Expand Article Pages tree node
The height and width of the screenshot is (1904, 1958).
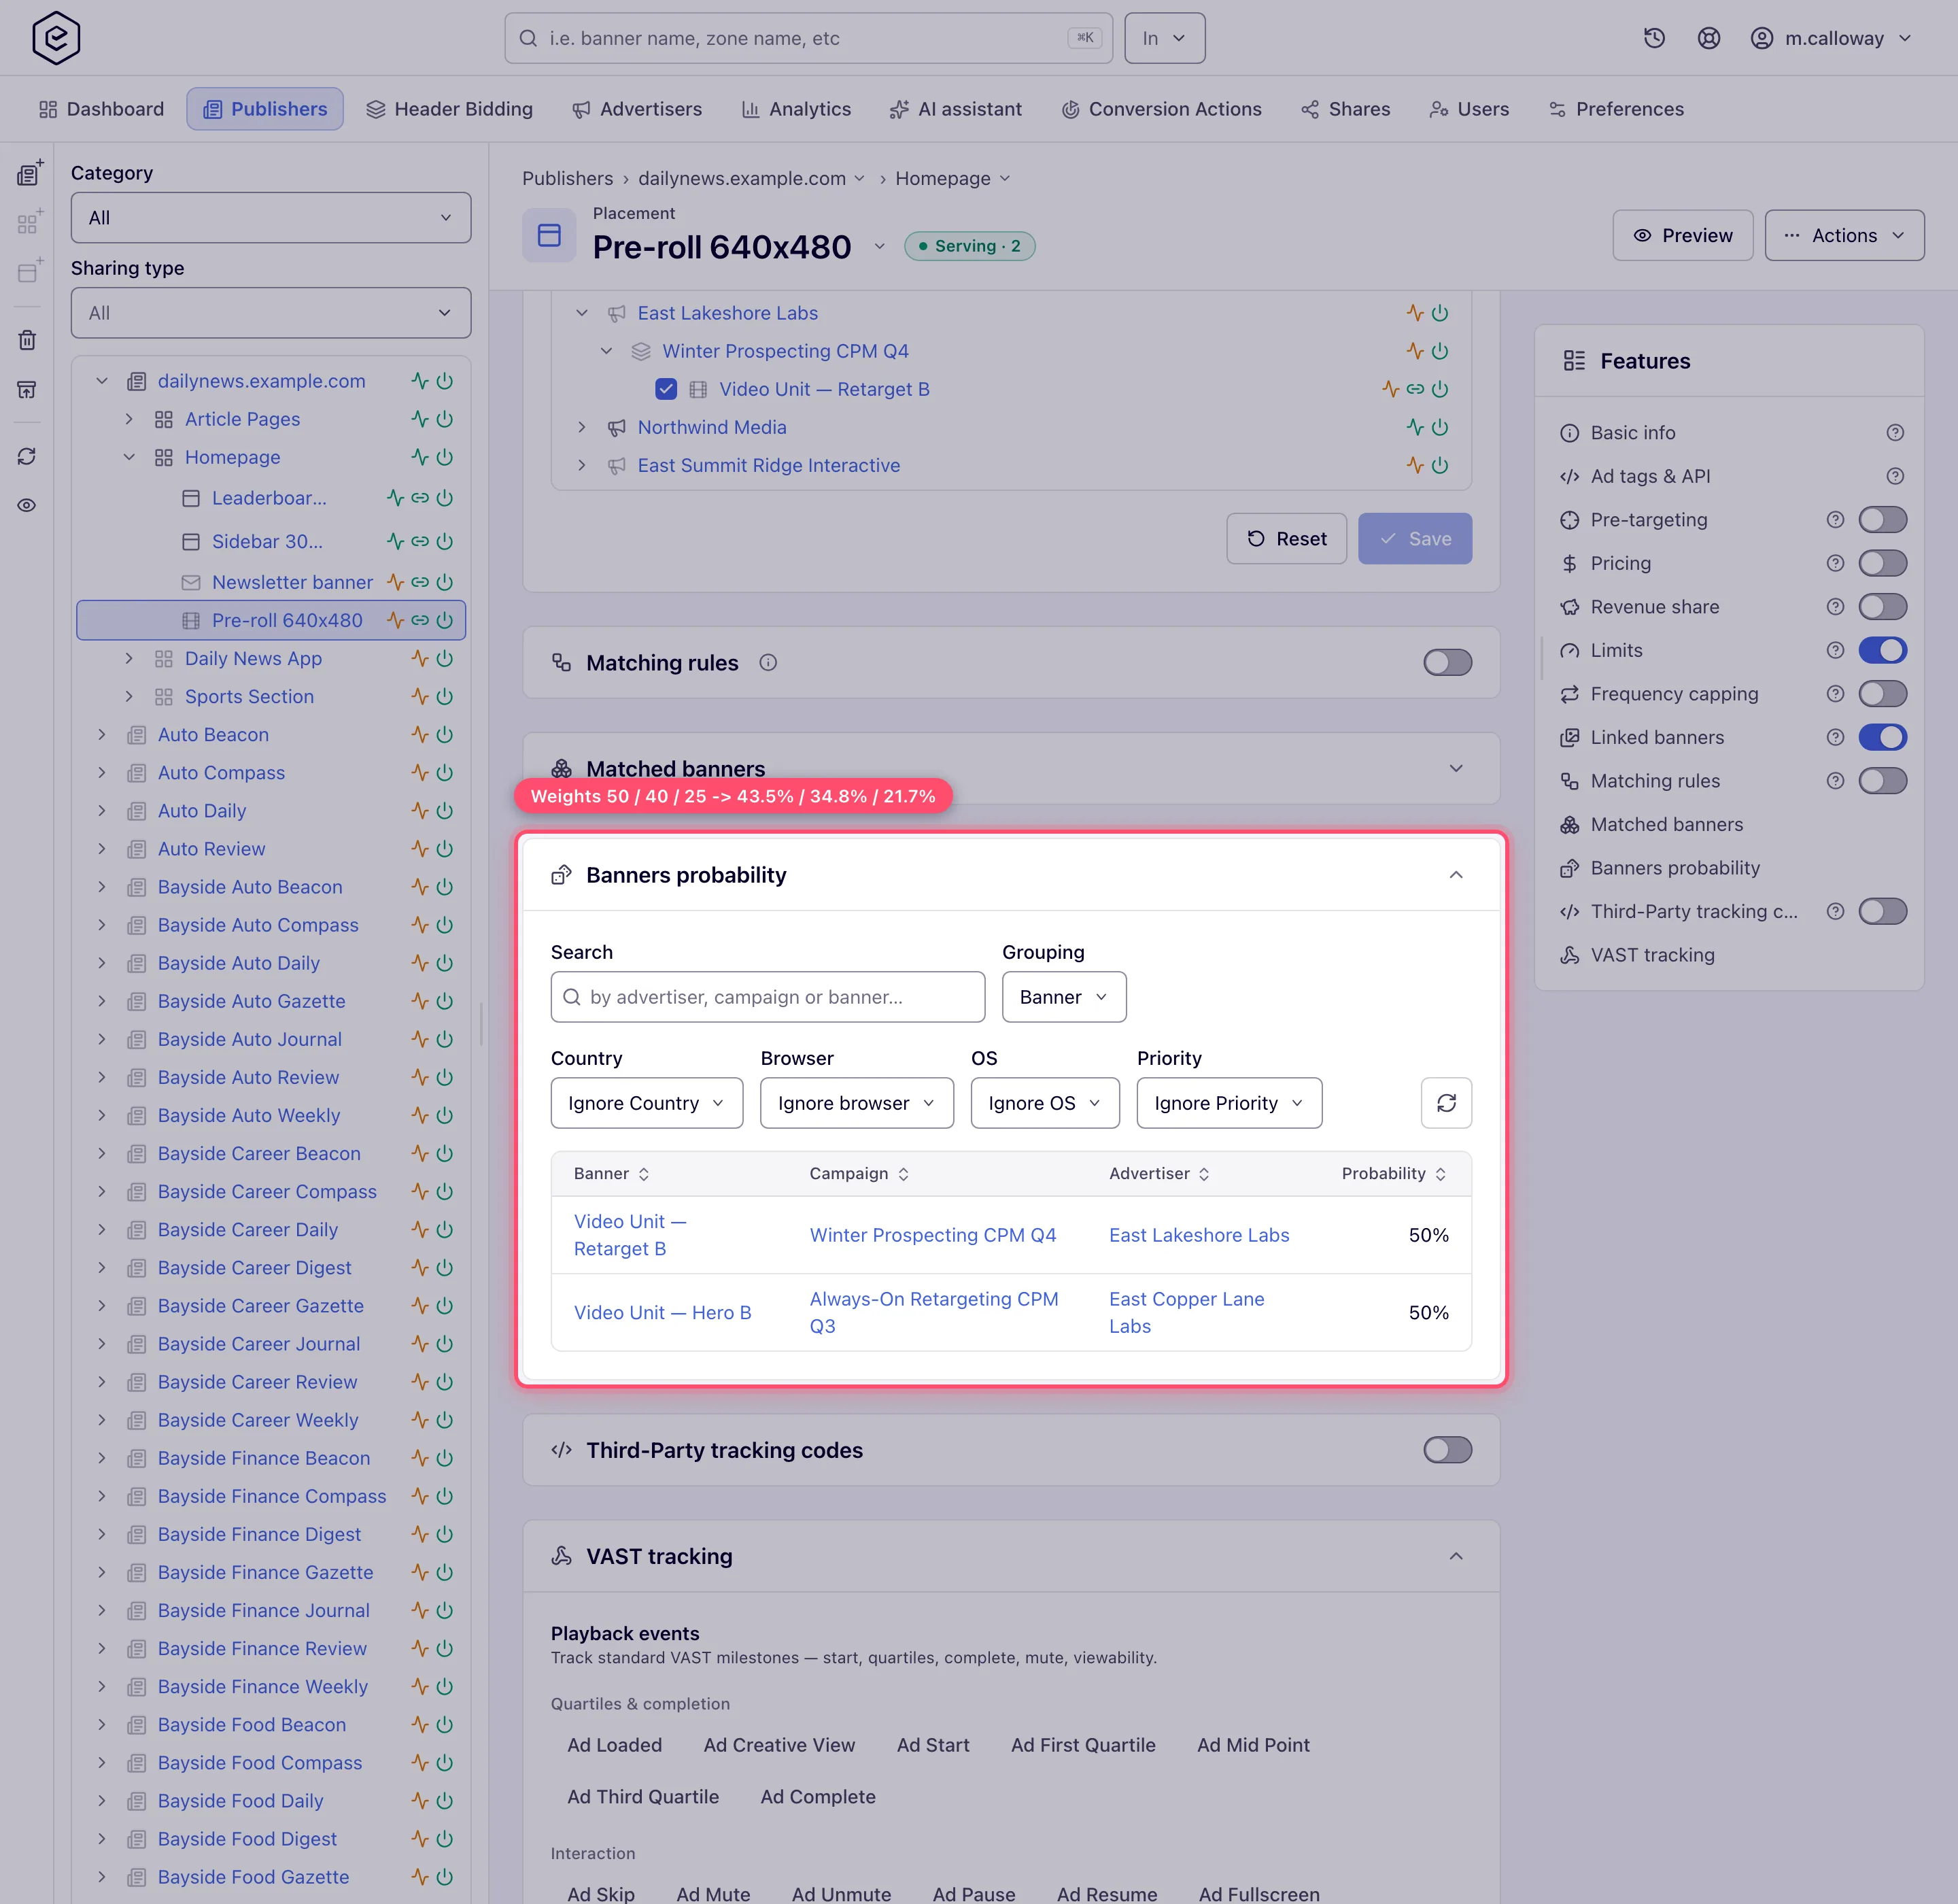point(129,419)
